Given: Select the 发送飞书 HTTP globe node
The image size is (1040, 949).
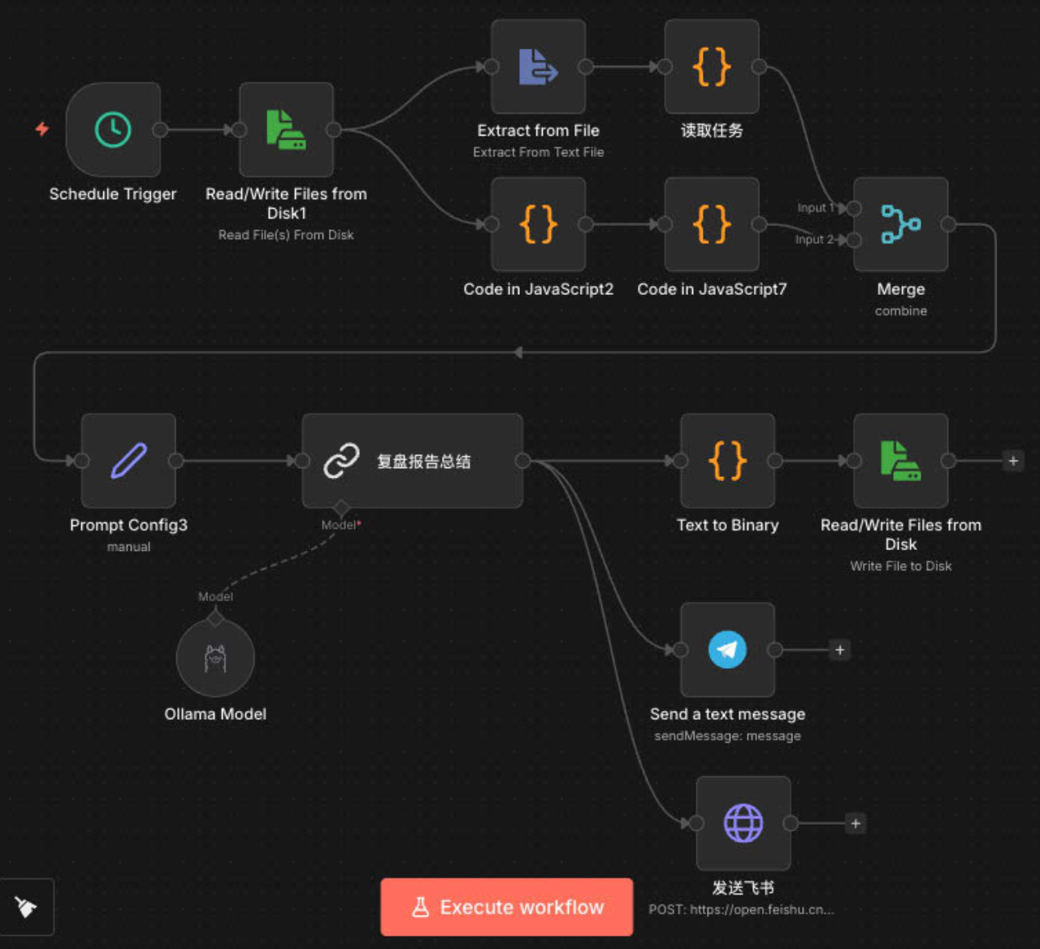Looking at the screenshot, I should [x=743, y=823].
